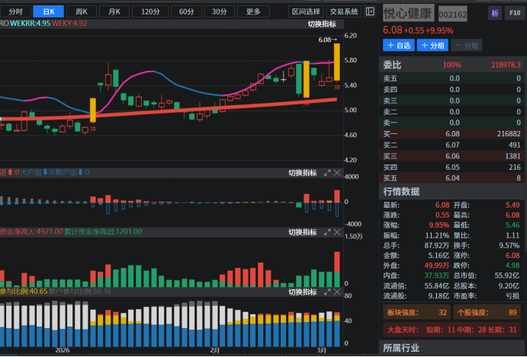
Task: Click the 区间选择 button
Action: coord(305,11)
